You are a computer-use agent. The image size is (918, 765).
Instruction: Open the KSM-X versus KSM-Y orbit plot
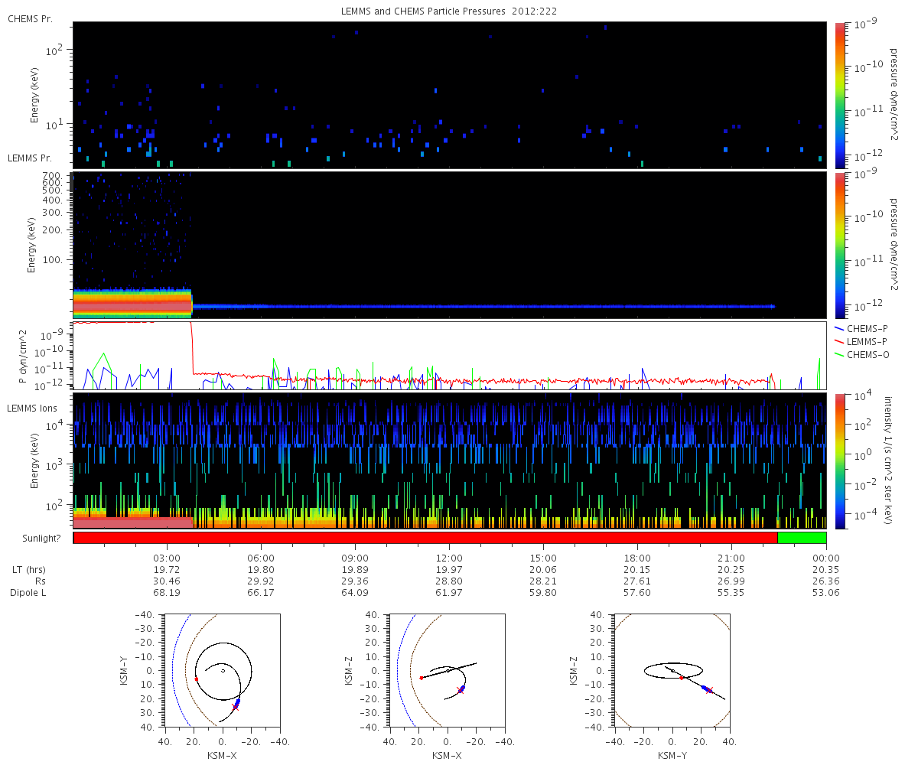point(223,670)
